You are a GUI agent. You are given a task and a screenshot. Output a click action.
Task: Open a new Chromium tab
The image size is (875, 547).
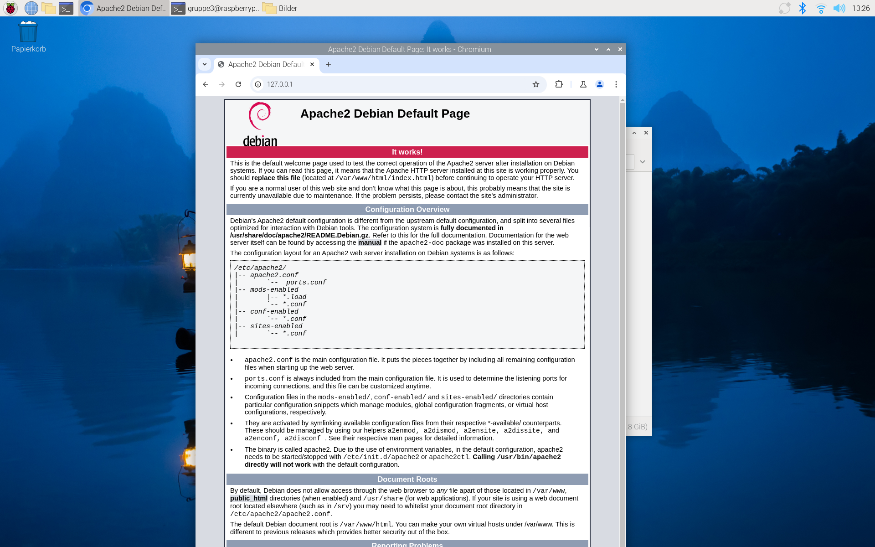pos(329,64)
